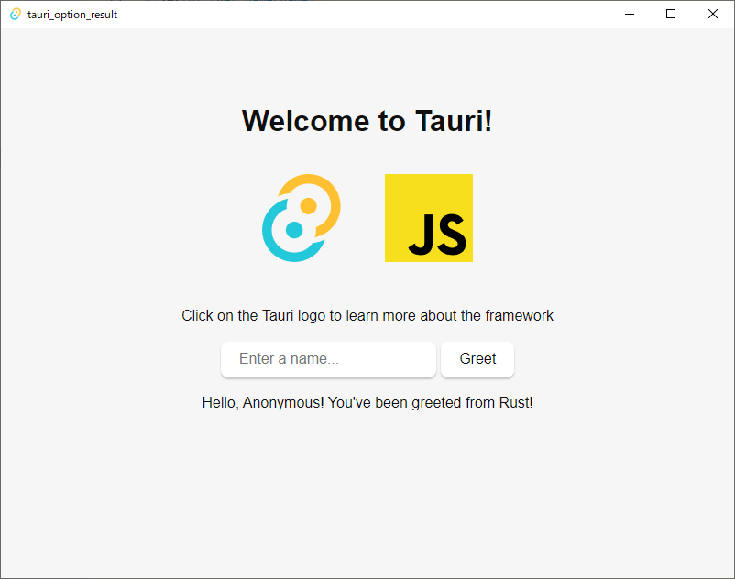
Task: Maximize the tauri_option_result window
Action: (x=671, y=15)
